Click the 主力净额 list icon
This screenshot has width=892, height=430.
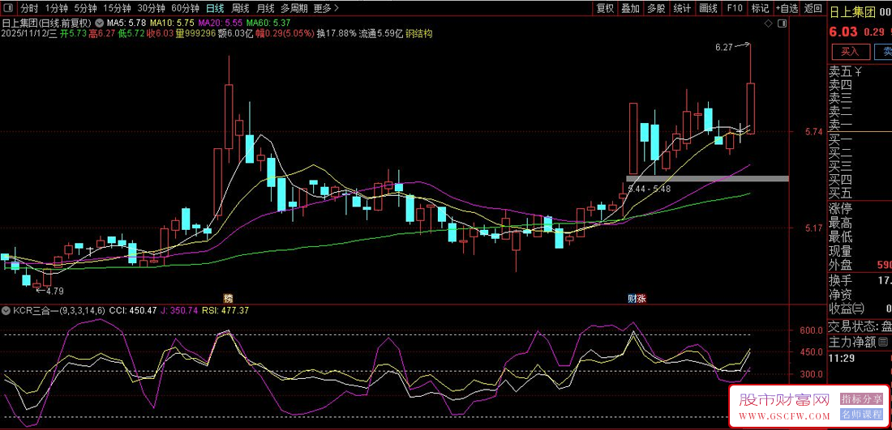coord(883,342)
